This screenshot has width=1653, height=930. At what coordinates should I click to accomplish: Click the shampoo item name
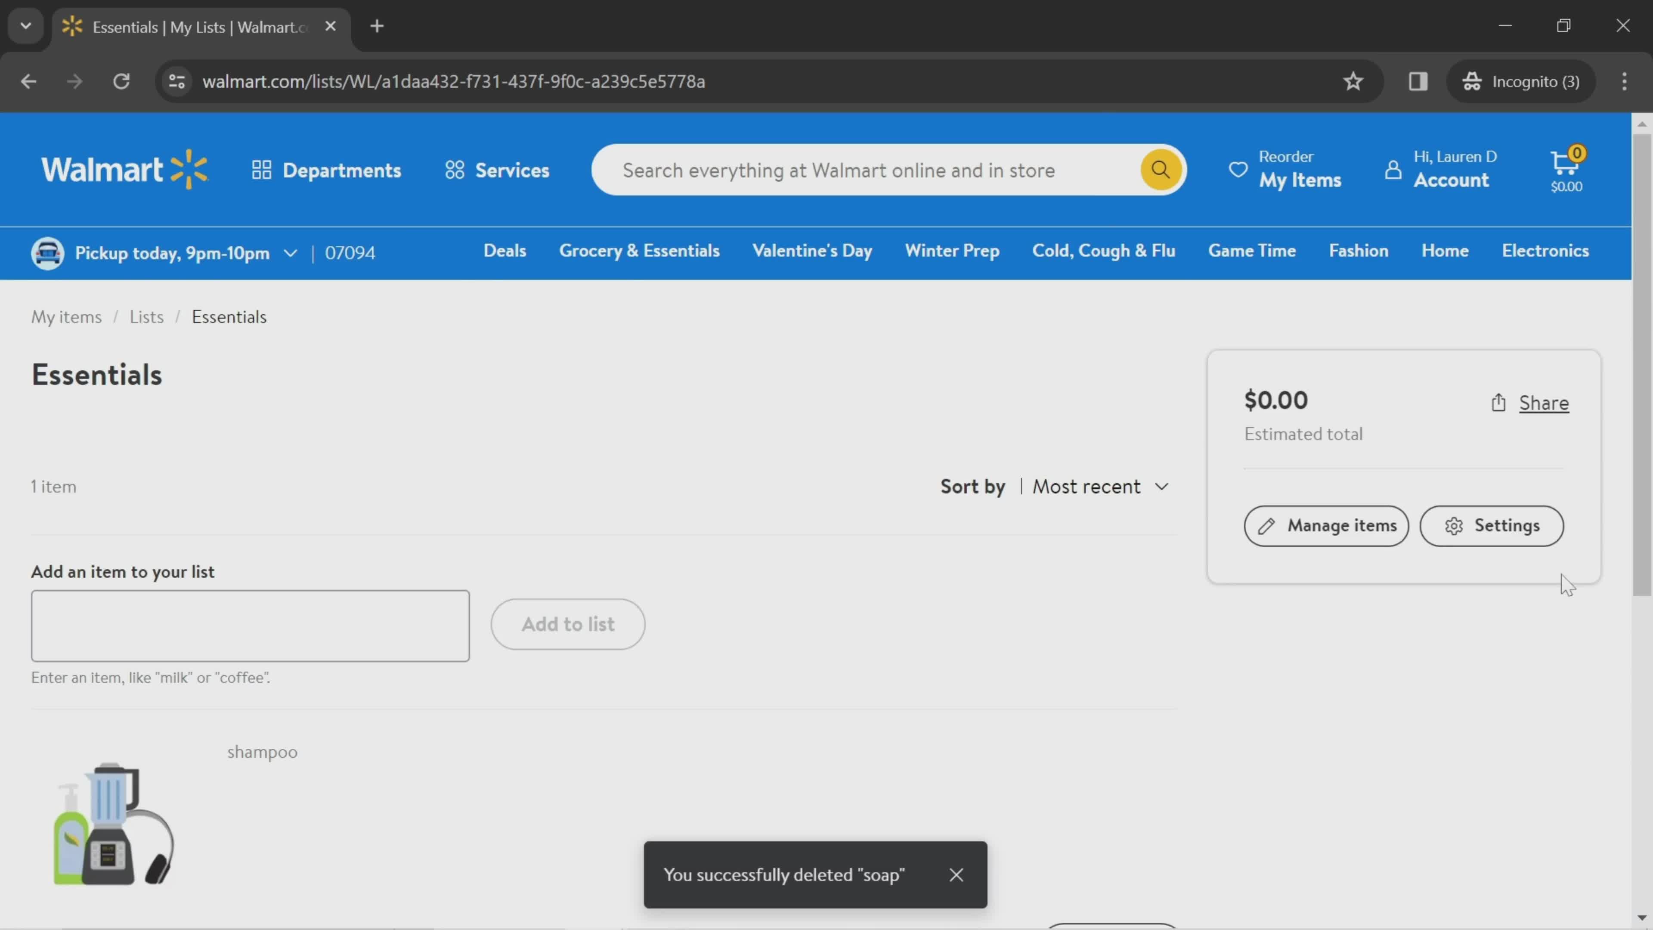[x=263, y=752]
